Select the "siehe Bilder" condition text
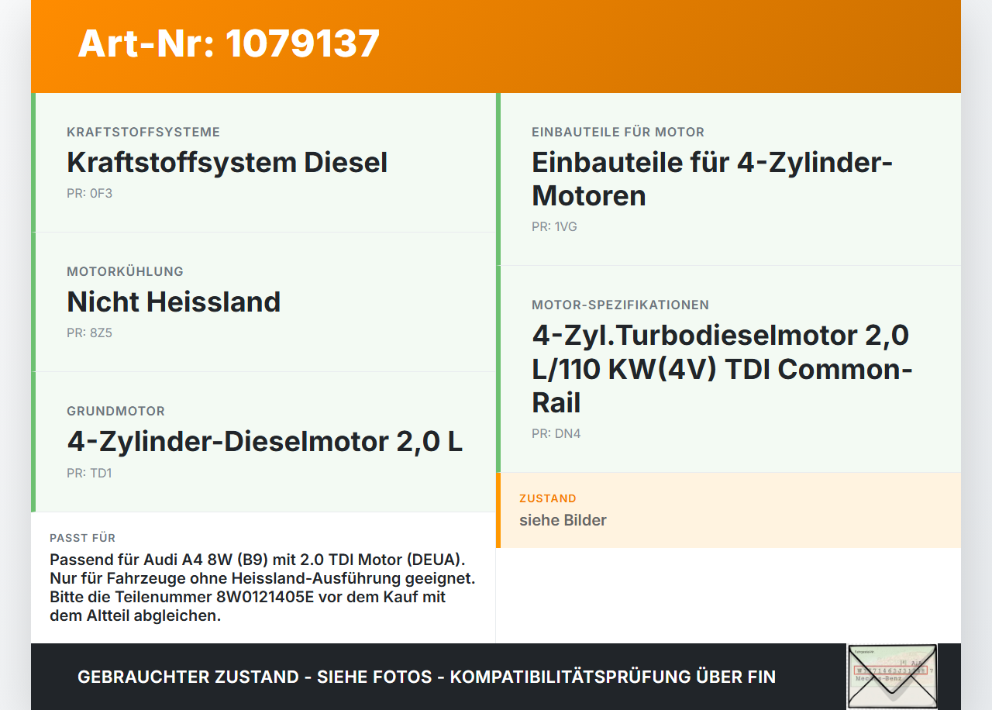The image size is (992, 710). coord(563,520)
